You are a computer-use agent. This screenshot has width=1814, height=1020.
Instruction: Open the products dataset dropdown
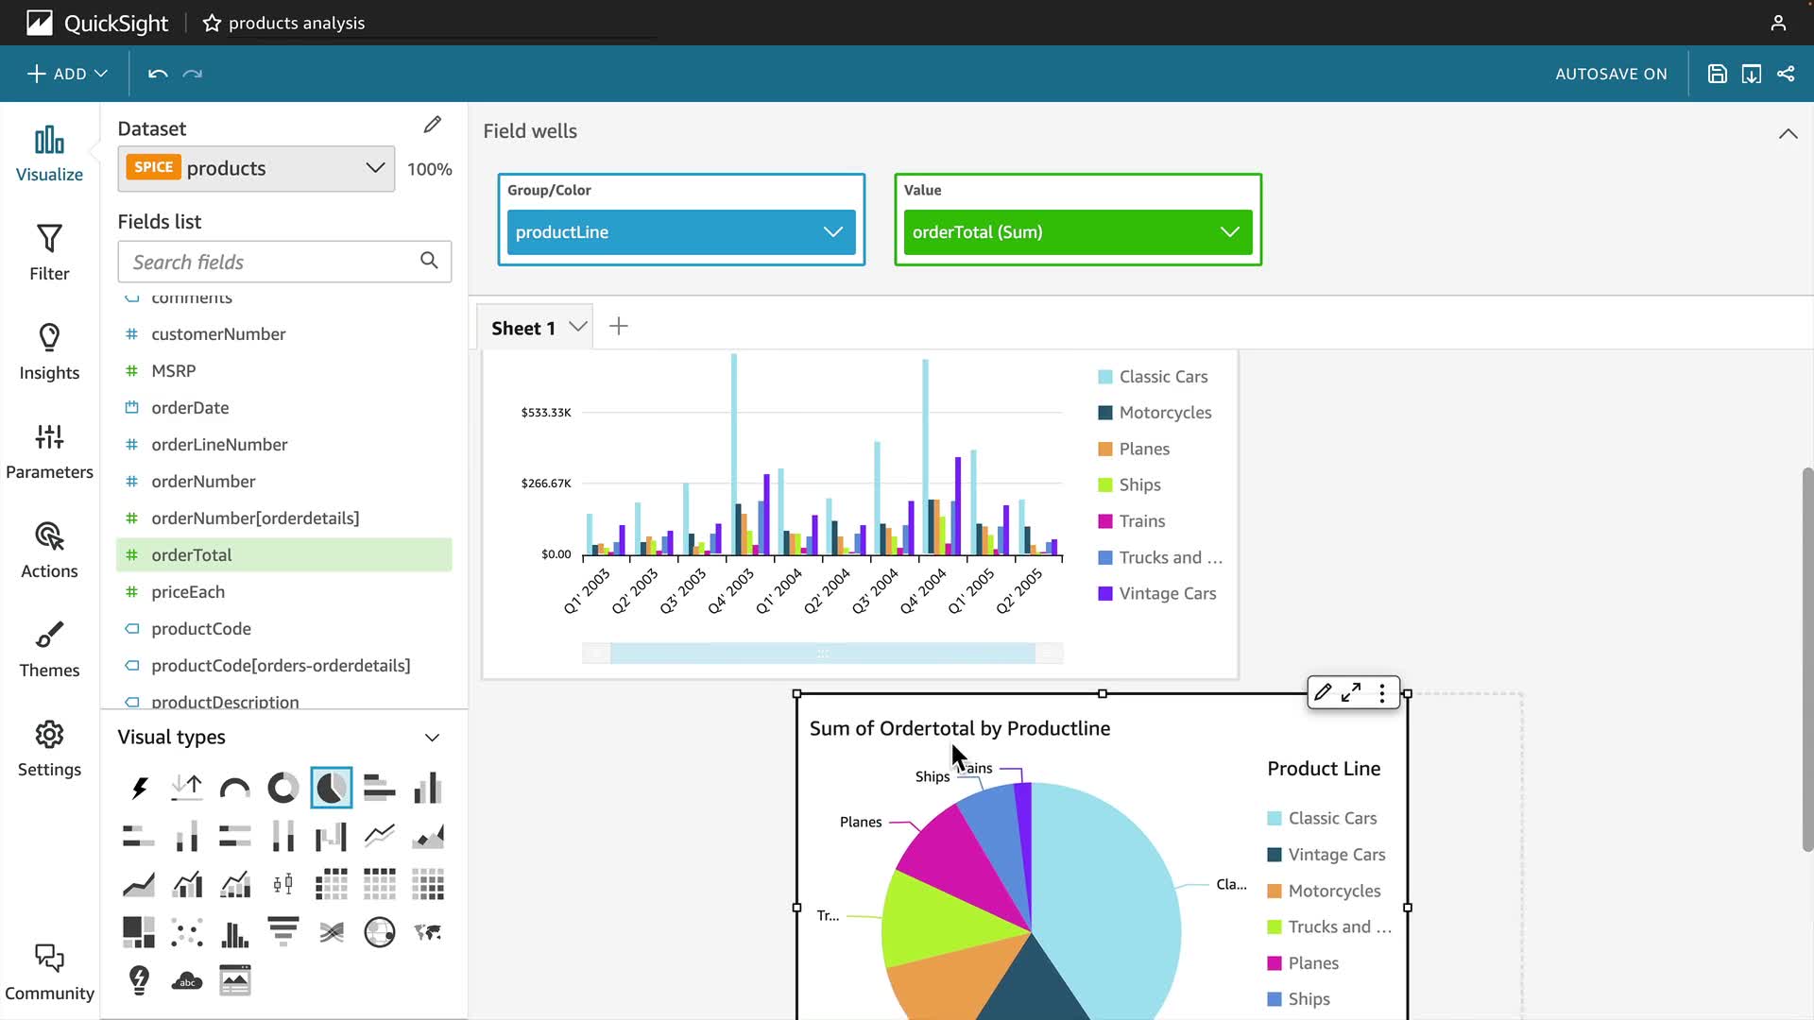pyautogui.click(x=256, y=168)
